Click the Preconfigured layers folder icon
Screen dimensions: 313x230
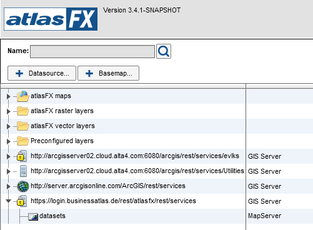pos(22,141)
